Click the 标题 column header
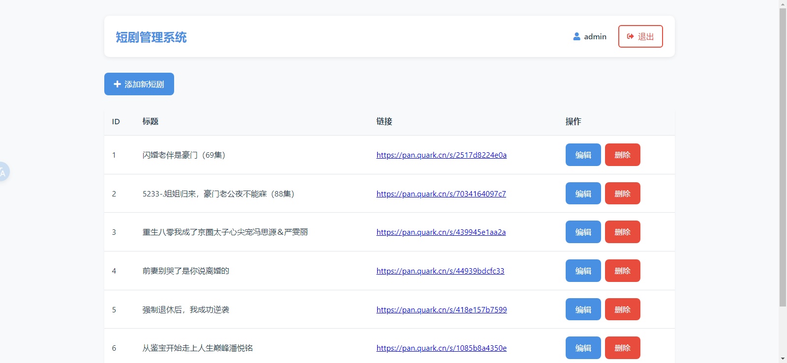 pyautogui.click(x=151, y=121)
